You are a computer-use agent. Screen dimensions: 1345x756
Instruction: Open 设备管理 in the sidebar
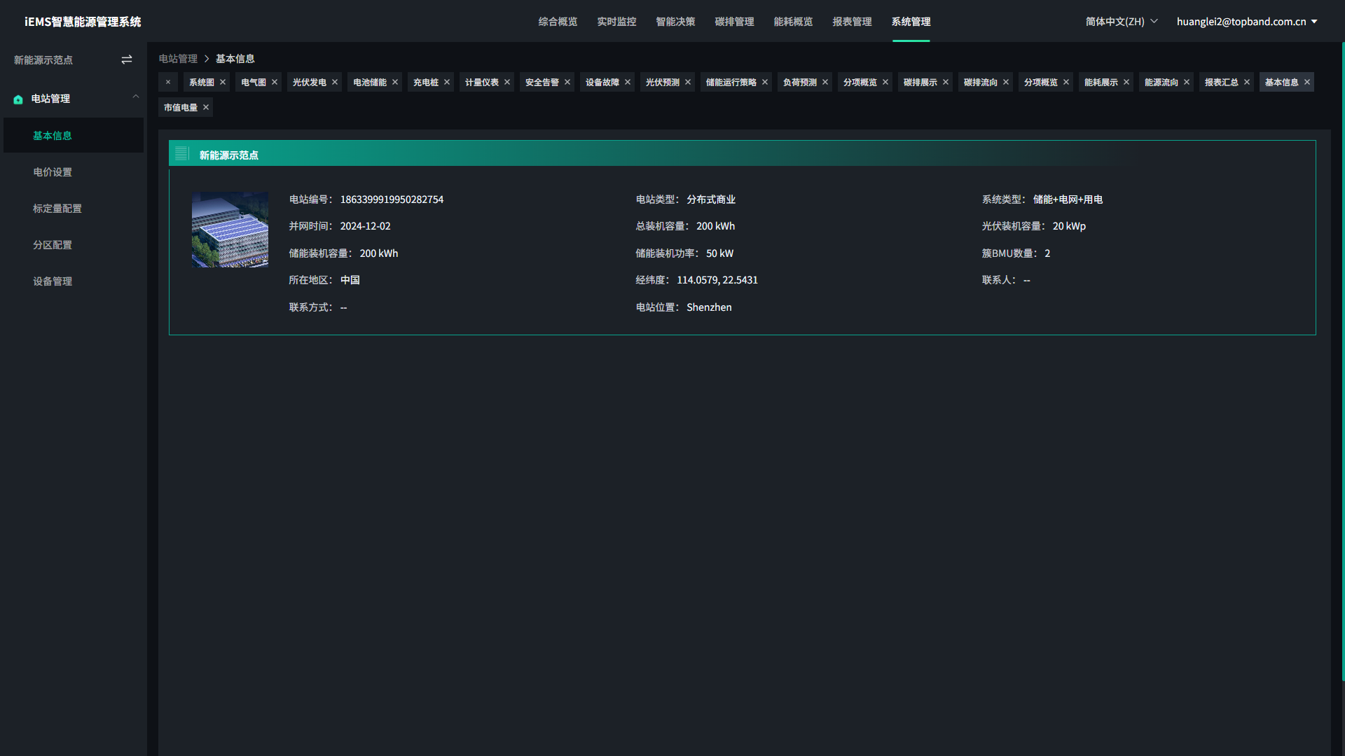53,281
